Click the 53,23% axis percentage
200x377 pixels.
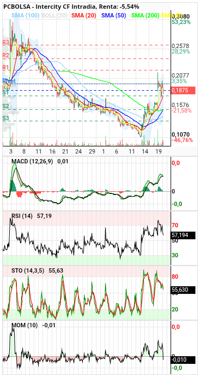coord(181,22)
